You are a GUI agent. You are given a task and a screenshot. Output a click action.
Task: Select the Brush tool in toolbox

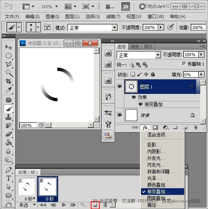point(9,109)
